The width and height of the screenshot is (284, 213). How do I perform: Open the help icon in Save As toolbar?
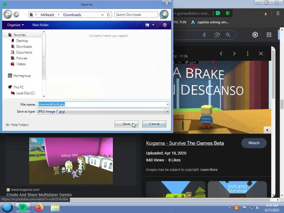tap(165, 25)
